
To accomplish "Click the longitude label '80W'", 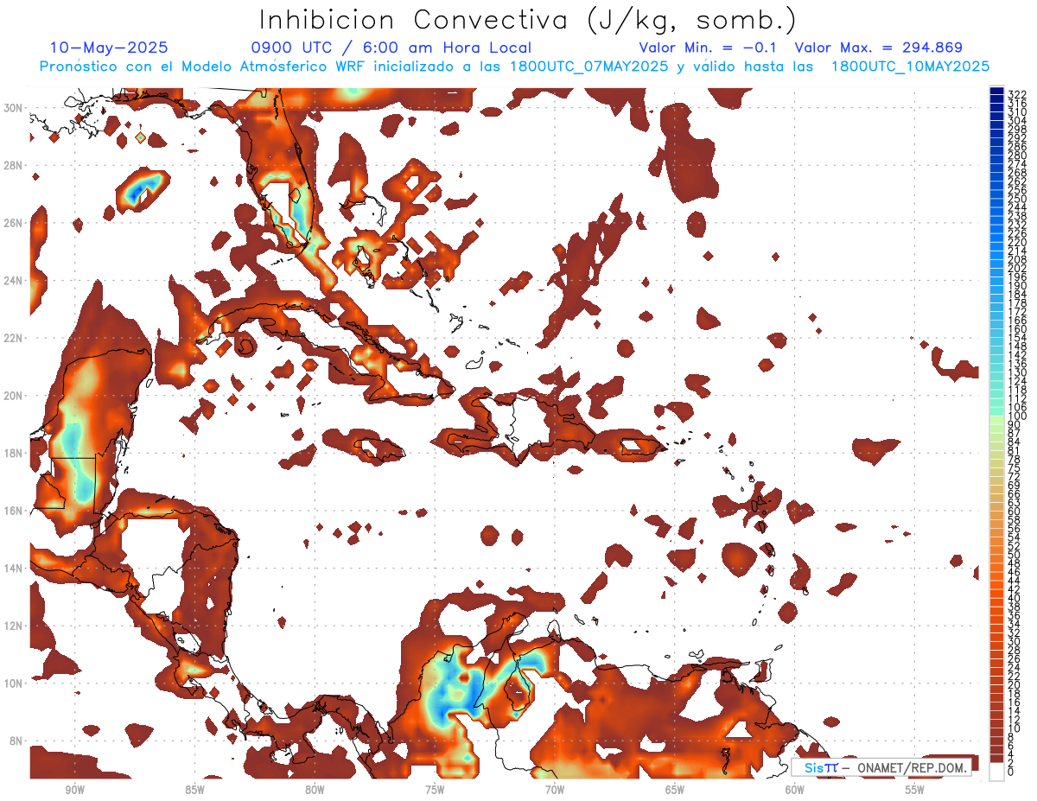I will [315, 790].
